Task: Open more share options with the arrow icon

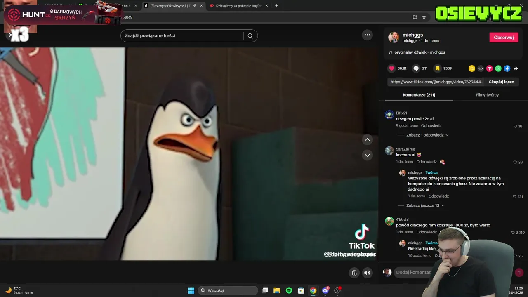Action: click(x=516, y=68)
